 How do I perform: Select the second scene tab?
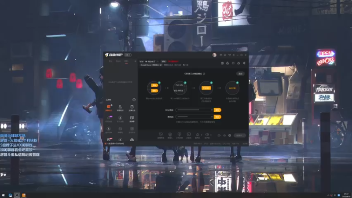(x=118, y=61)
